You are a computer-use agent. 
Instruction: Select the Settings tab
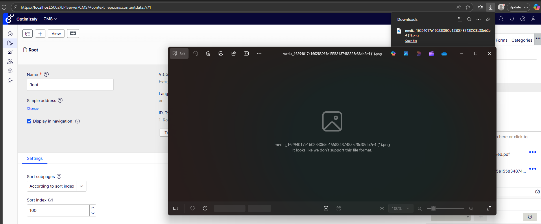pos(35,158)
